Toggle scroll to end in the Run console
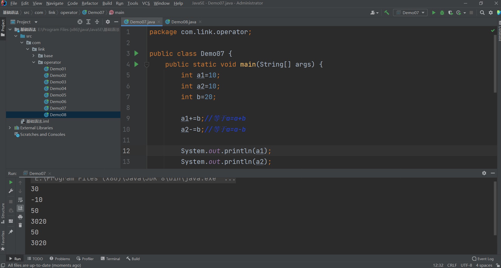Screen dimensions: 501x268 (20, 208)
